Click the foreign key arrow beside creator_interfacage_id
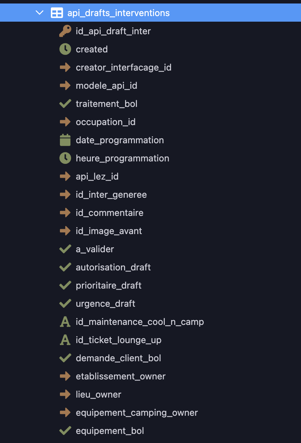Screen dimensions: 301x443 coord(65,67)
